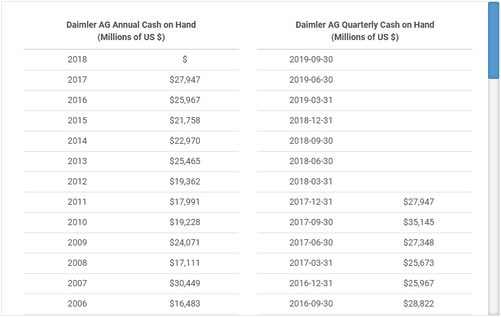This screenshot has width=501, height=317.
Task: Select the 2017-03-31 value $25,673
Action: (419, 263)
